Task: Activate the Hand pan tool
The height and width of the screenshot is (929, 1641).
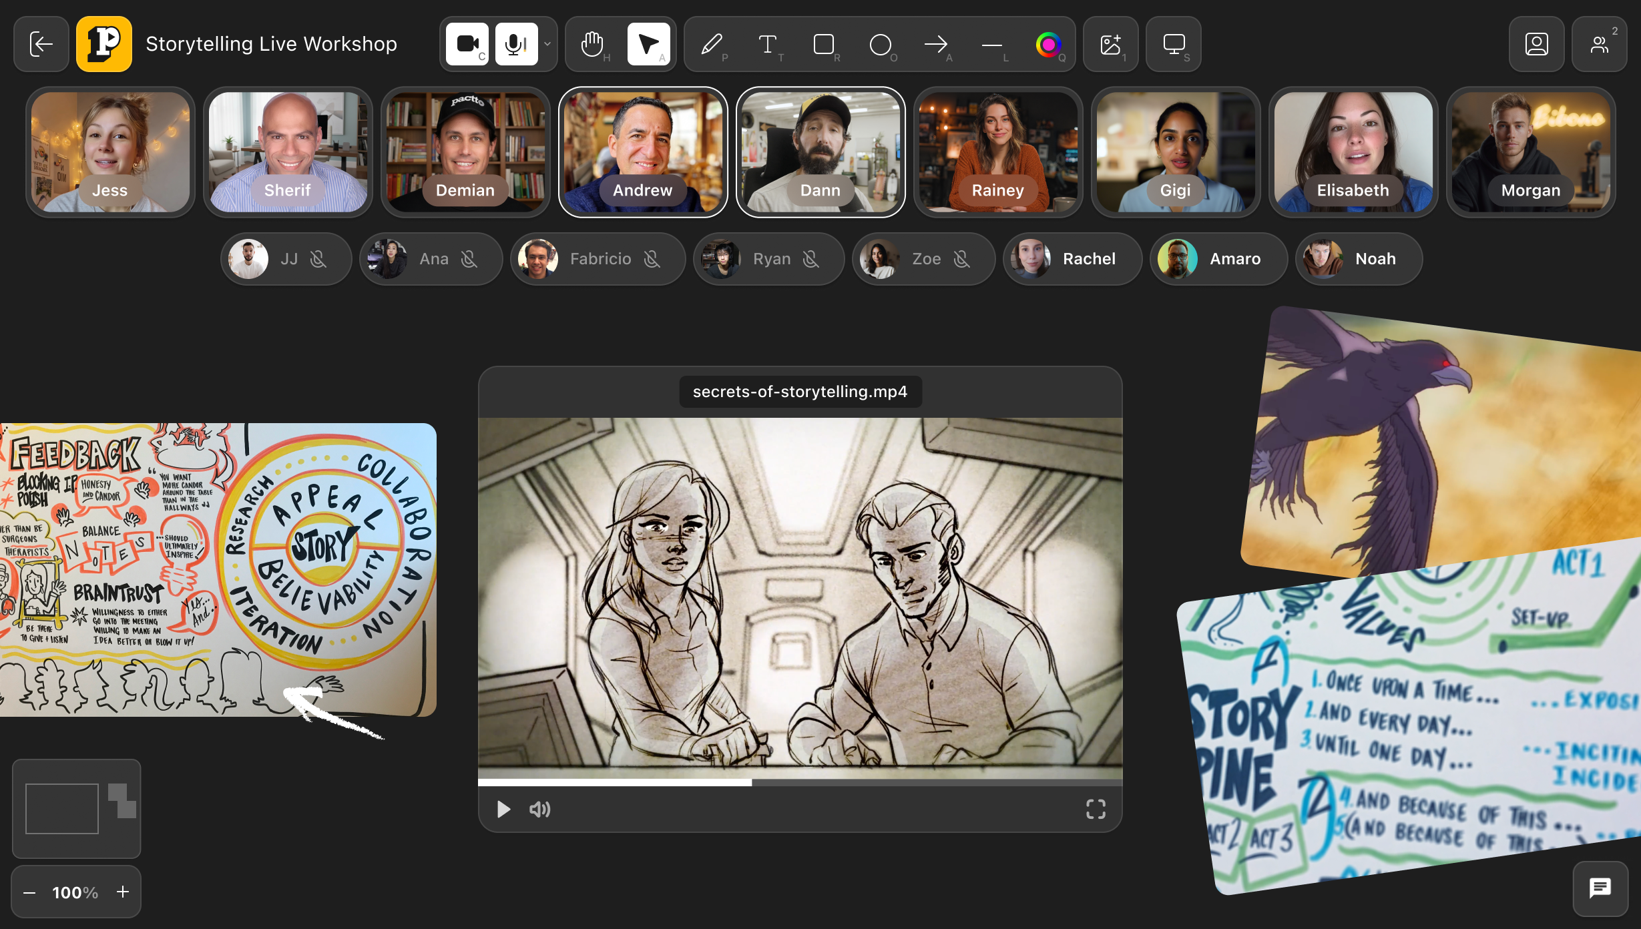Action: 592,45
